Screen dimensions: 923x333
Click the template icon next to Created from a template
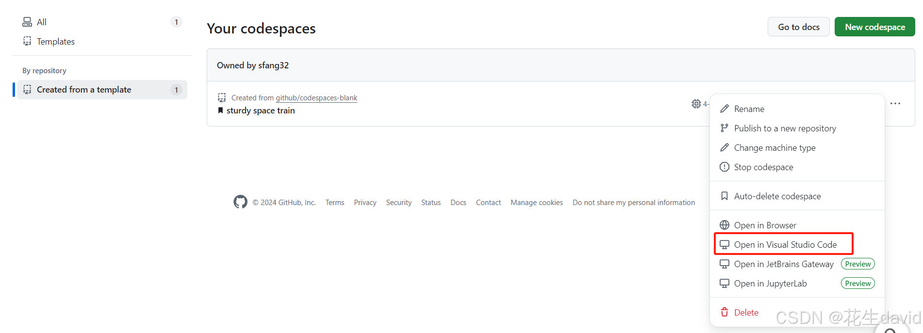27,90
